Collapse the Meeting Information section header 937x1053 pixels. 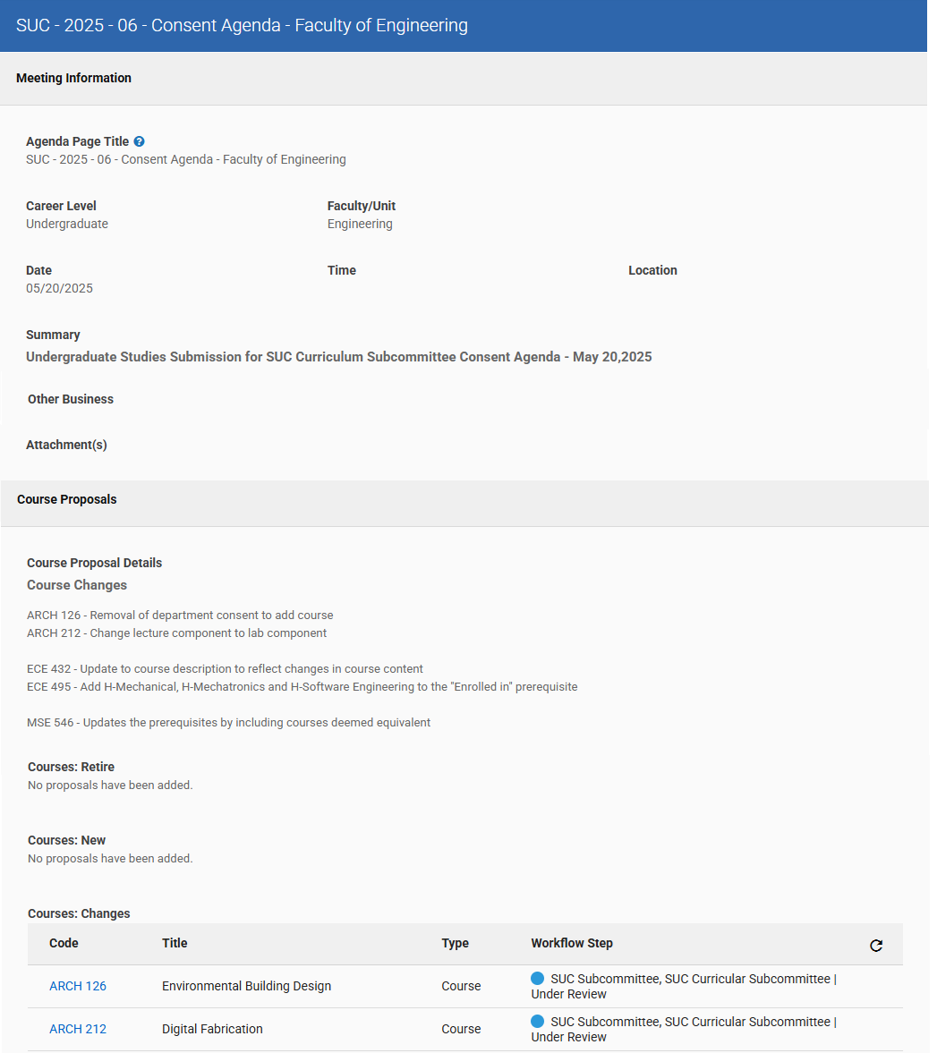(x=73, y=78)
